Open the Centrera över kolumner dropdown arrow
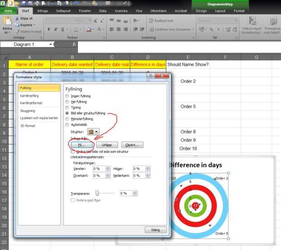Viewport: 281px width, 250px height. 193,29
